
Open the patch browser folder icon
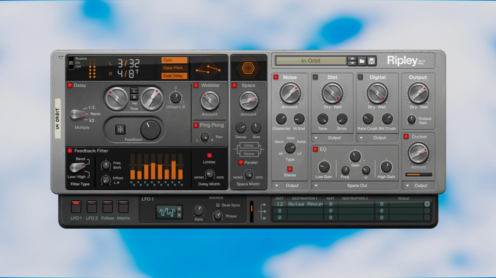pos(362,61)
